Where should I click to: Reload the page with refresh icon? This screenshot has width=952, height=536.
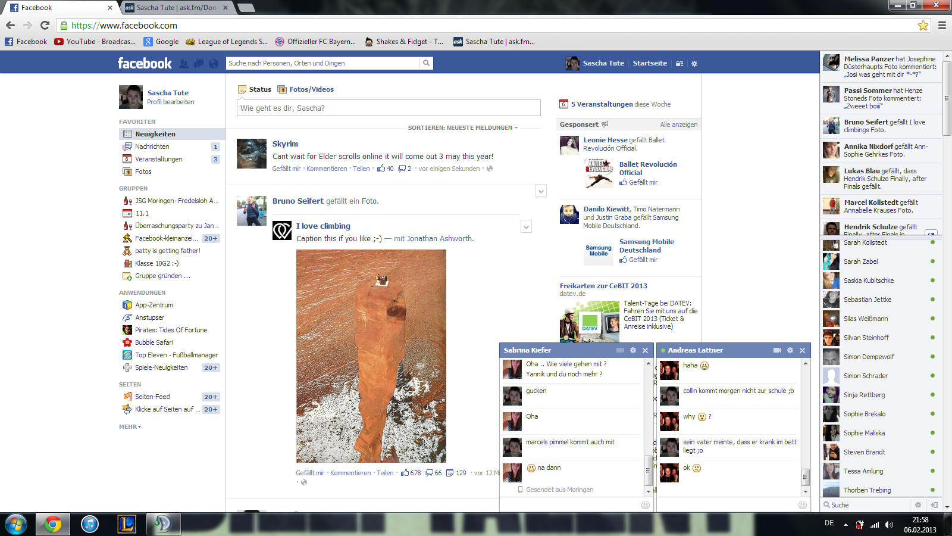(45, 25)
